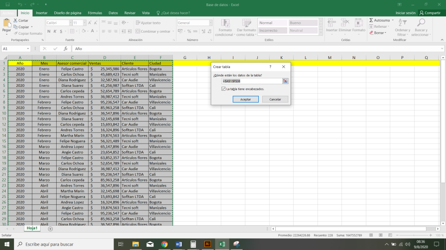Switch to Page Break Preview in status bar
The width and height of the screenshot is (446, 250).
(x=390, y=235)
